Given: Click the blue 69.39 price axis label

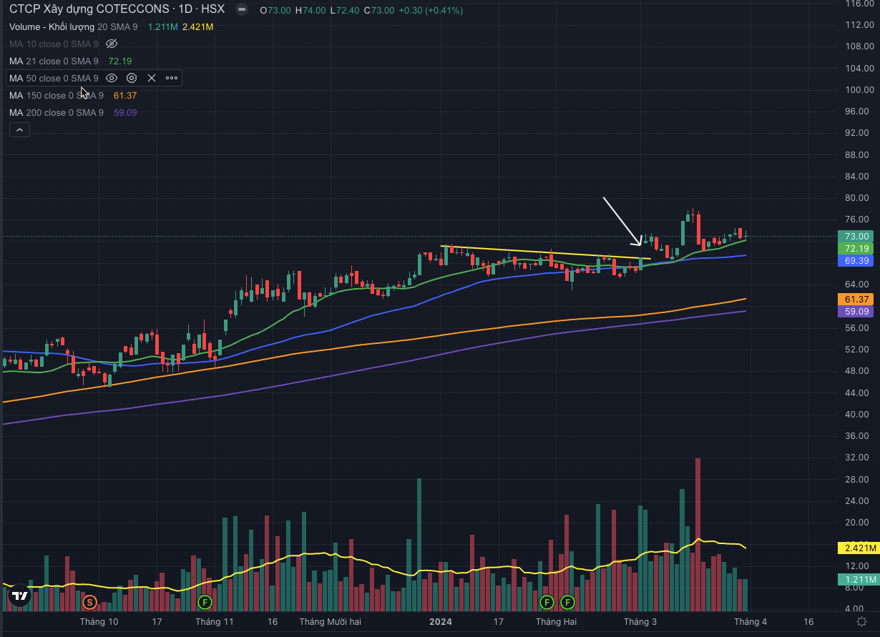Looking at the screenshot, I should 856,261.
